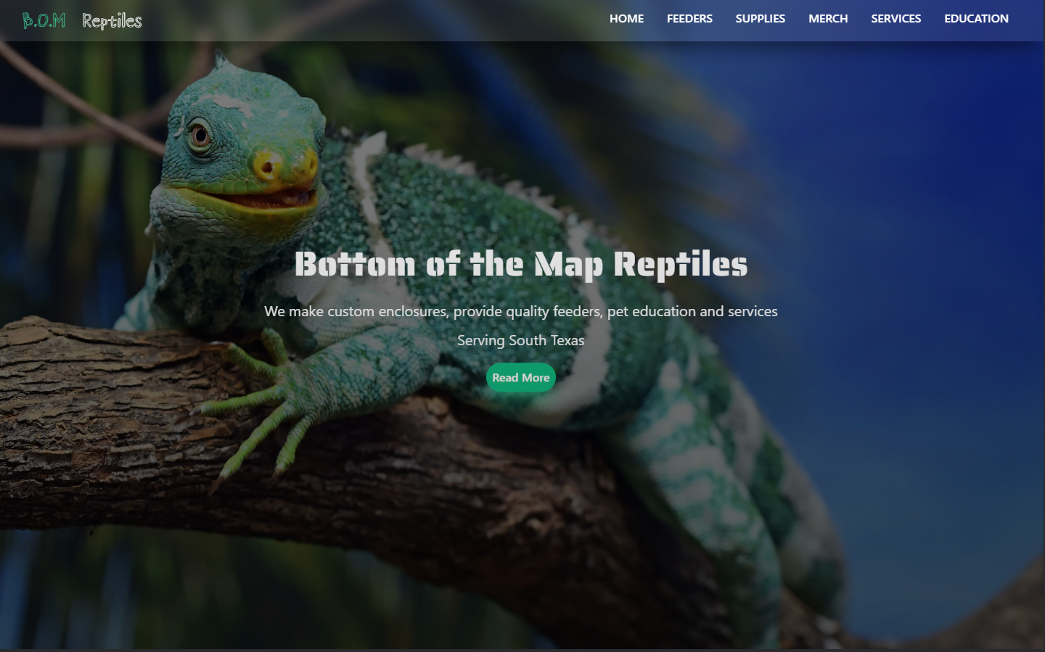Viewport: 1045px width, 652px height.
Task: Click the Bottom of the Map Reptiles heading
Action: click(521, 264)
